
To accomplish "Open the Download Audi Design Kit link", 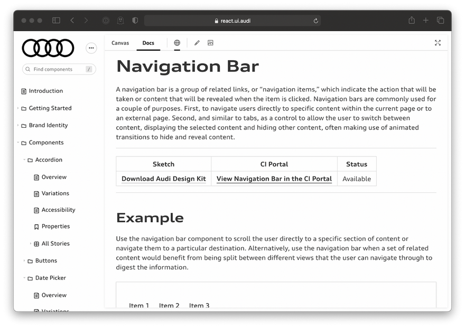I will tap(164, 179).
